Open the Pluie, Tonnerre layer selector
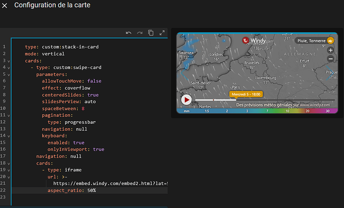 [x=311, y=40]
